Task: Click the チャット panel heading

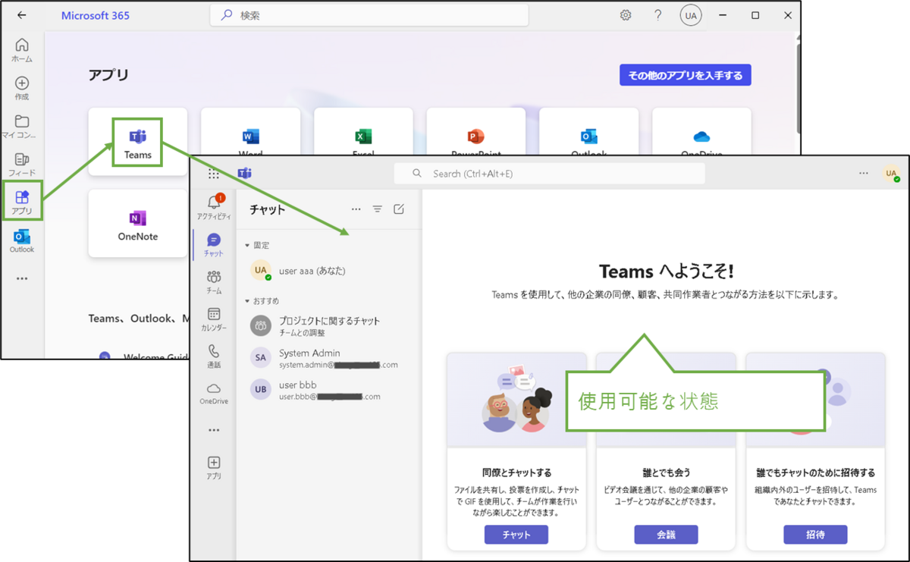Action: 267,210
